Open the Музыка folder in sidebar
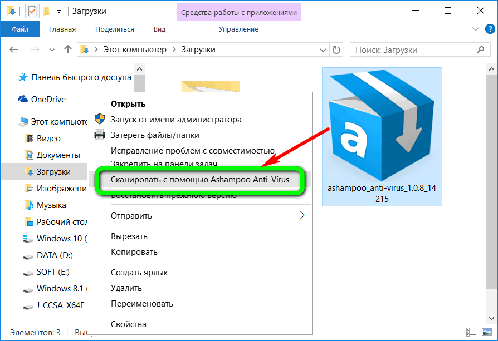The image size is (498, 341). (45, 205)
